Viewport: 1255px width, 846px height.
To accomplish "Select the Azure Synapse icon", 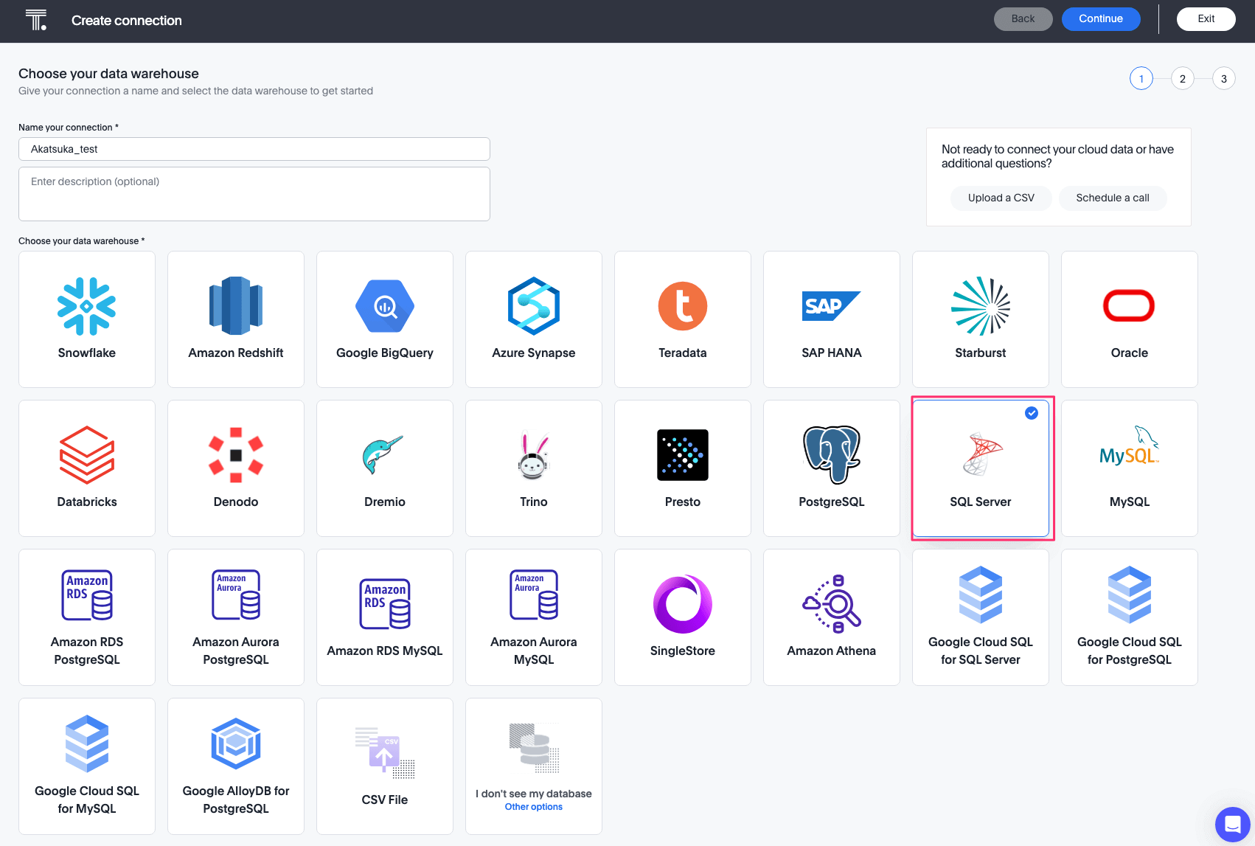I will 534,306.
